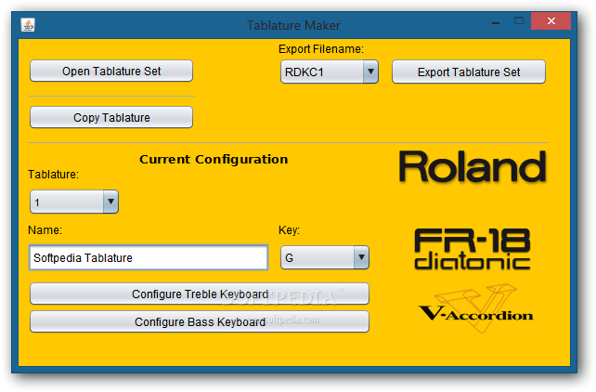Click the Export Filename label
Image resolution: width=596 pixels, height=392 pixels.
321,49
